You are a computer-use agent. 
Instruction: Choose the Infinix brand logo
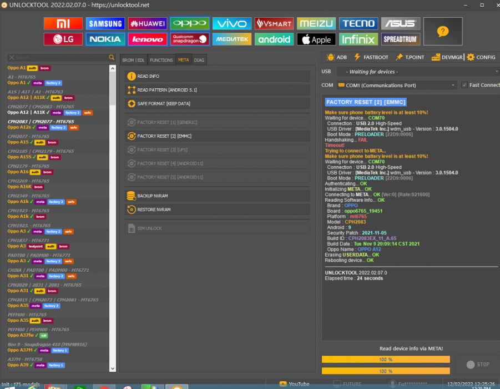[x=358, y=39]
